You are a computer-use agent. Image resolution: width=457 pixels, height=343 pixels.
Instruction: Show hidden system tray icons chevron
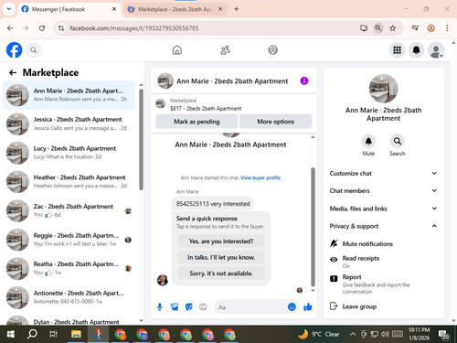[x=353, y=334]
